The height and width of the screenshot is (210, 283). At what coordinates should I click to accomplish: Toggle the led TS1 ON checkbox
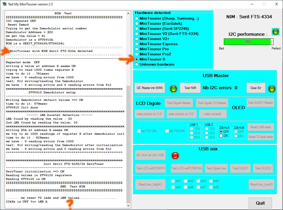click(139, 131)
